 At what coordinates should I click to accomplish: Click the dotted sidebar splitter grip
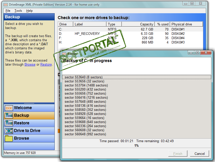(29, 103)
